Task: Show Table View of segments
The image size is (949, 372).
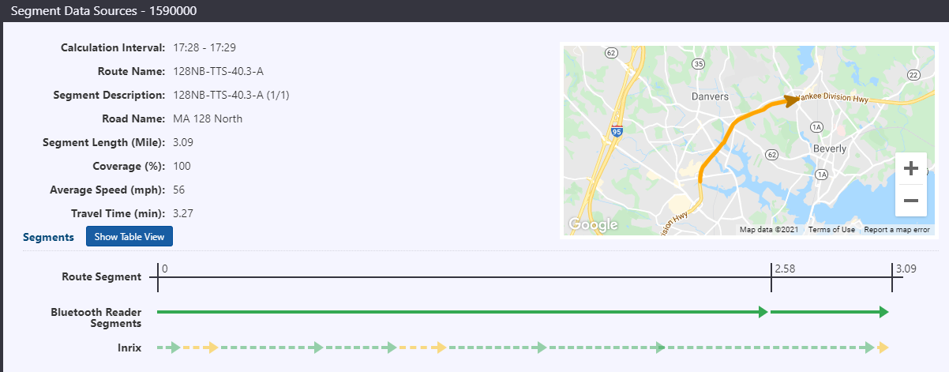Action: coord(129,237)
